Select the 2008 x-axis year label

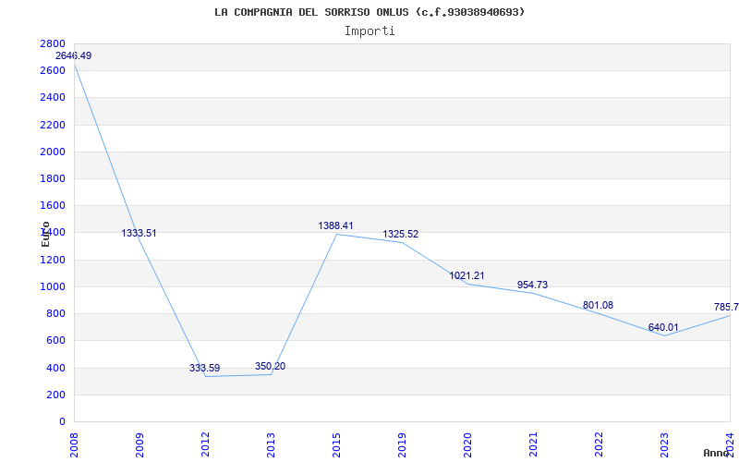click(74, 445)
